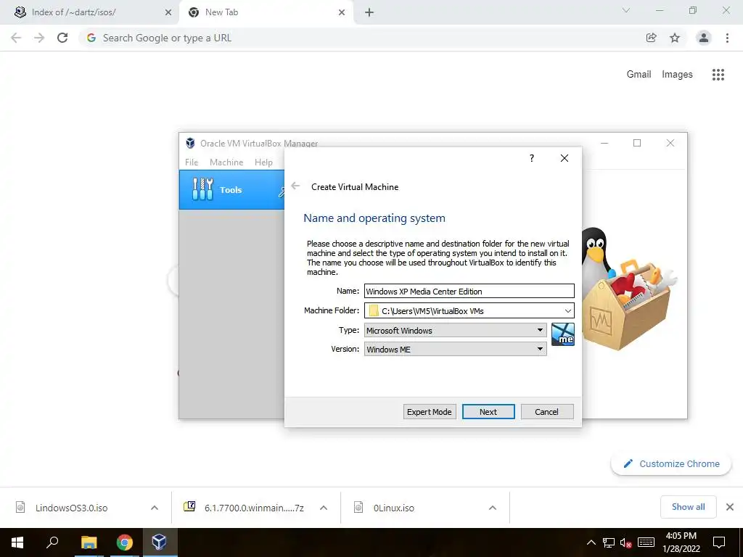The height and width of the screenshot is (557, 743).
Task: Click the folder icon in Machine Folder field
Action: pyautogui.click(x=374, y=310)
